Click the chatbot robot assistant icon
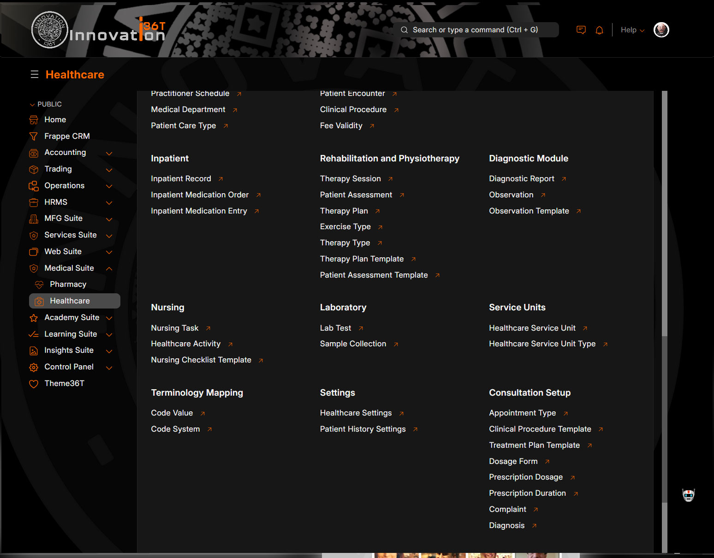The height and width of the screenshot is (558, 714). point(688,495)
